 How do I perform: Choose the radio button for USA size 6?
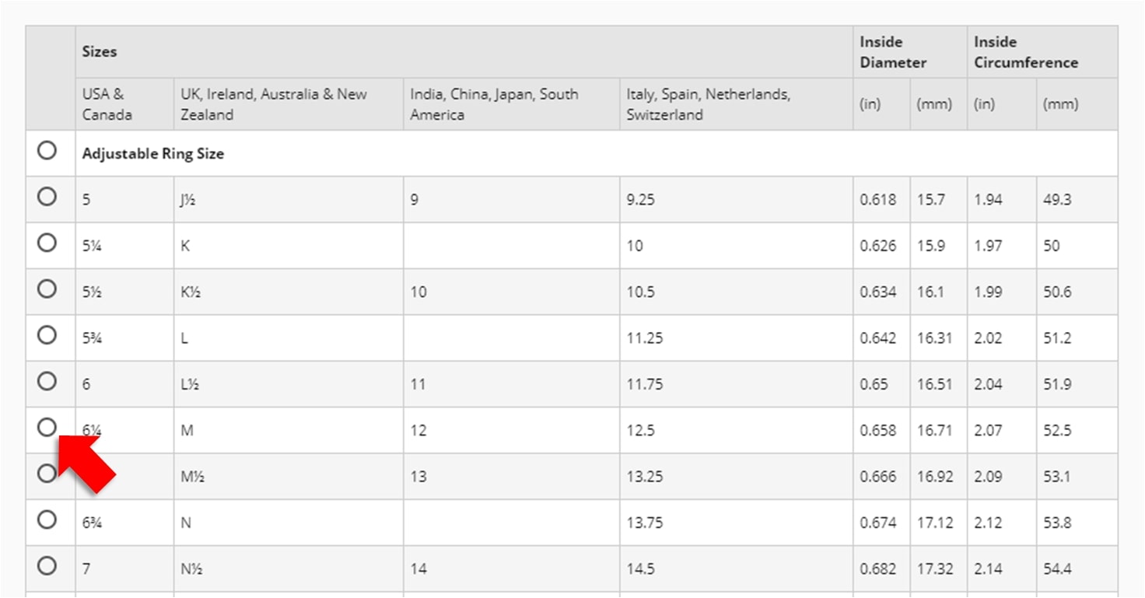pyautogui.click(x=47, y=381)
